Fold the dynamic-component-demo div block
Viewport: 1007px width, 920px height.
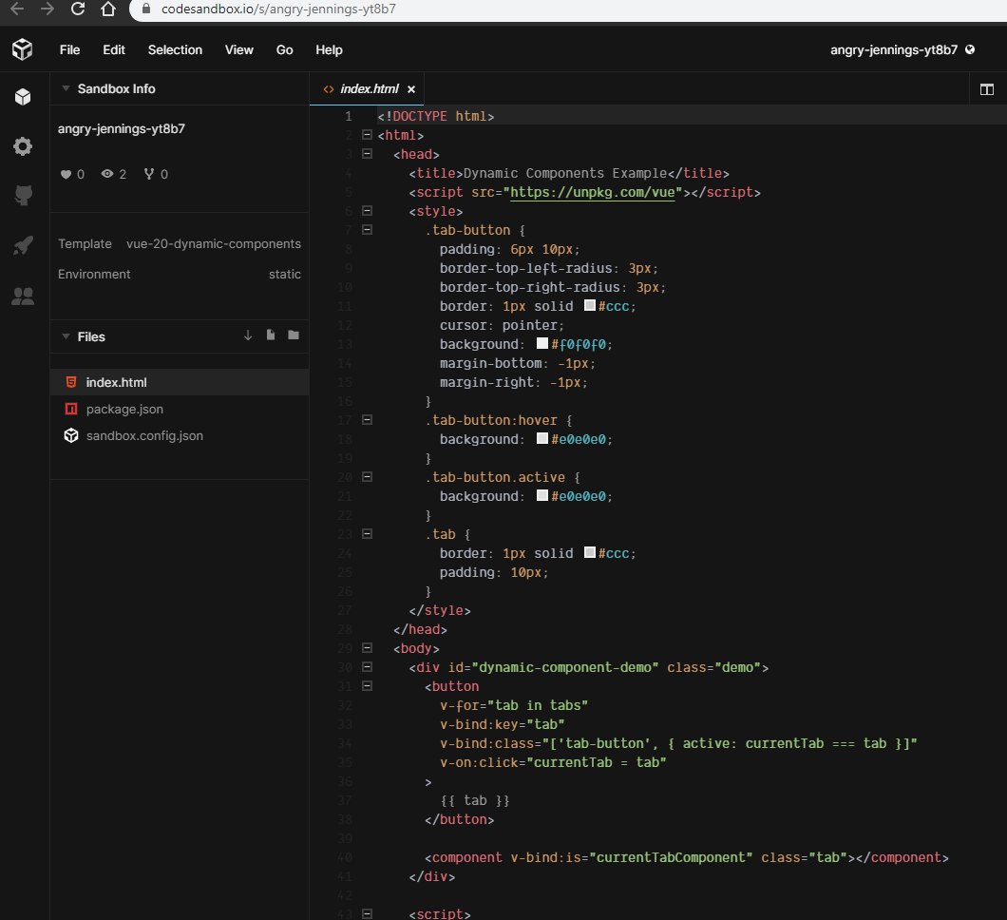pos(368,667)
